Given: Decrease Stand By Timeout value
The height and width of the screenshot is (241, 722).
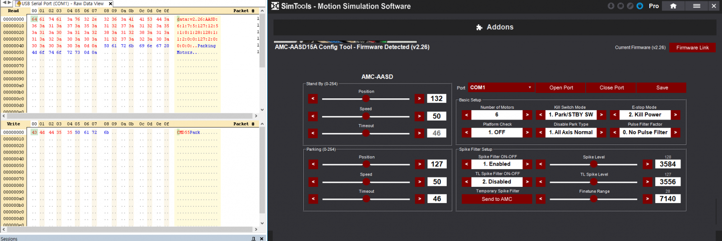Looking at the screenshot, I should point(313,133).
